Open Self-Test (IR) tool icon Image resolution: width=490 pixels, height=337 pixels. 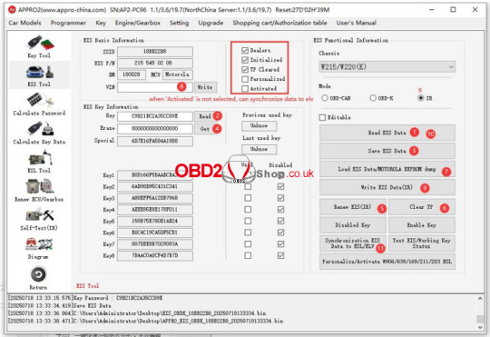(x=40, y=215)
